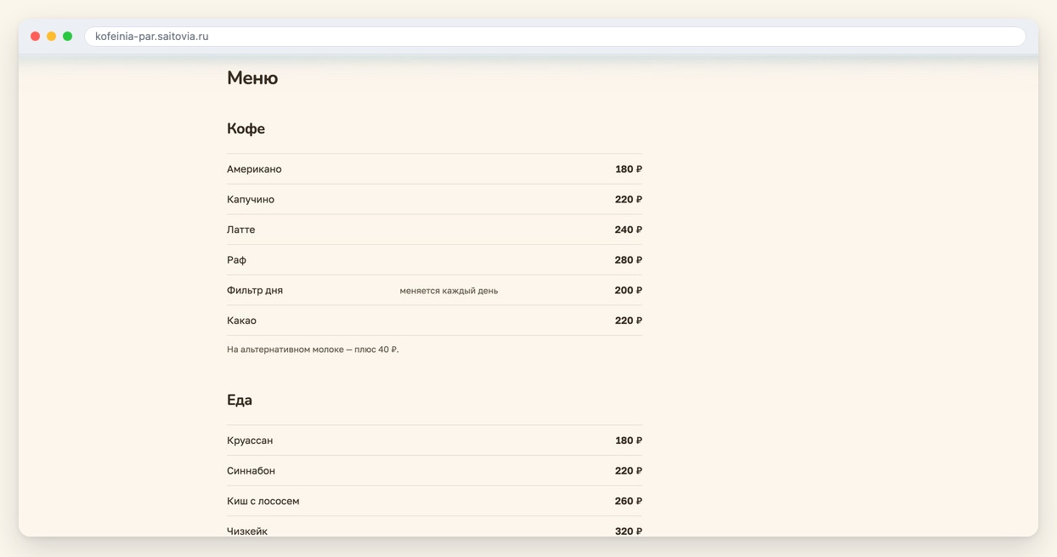Click the 200 ₽ price for Фильтр дня
This screenshot has width=1057, height=557.
point(629,291)
